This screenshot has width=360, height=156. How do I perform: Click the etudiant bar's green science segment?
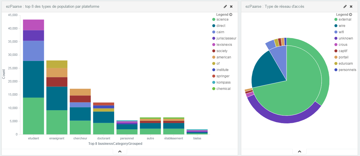click(33, 116)
